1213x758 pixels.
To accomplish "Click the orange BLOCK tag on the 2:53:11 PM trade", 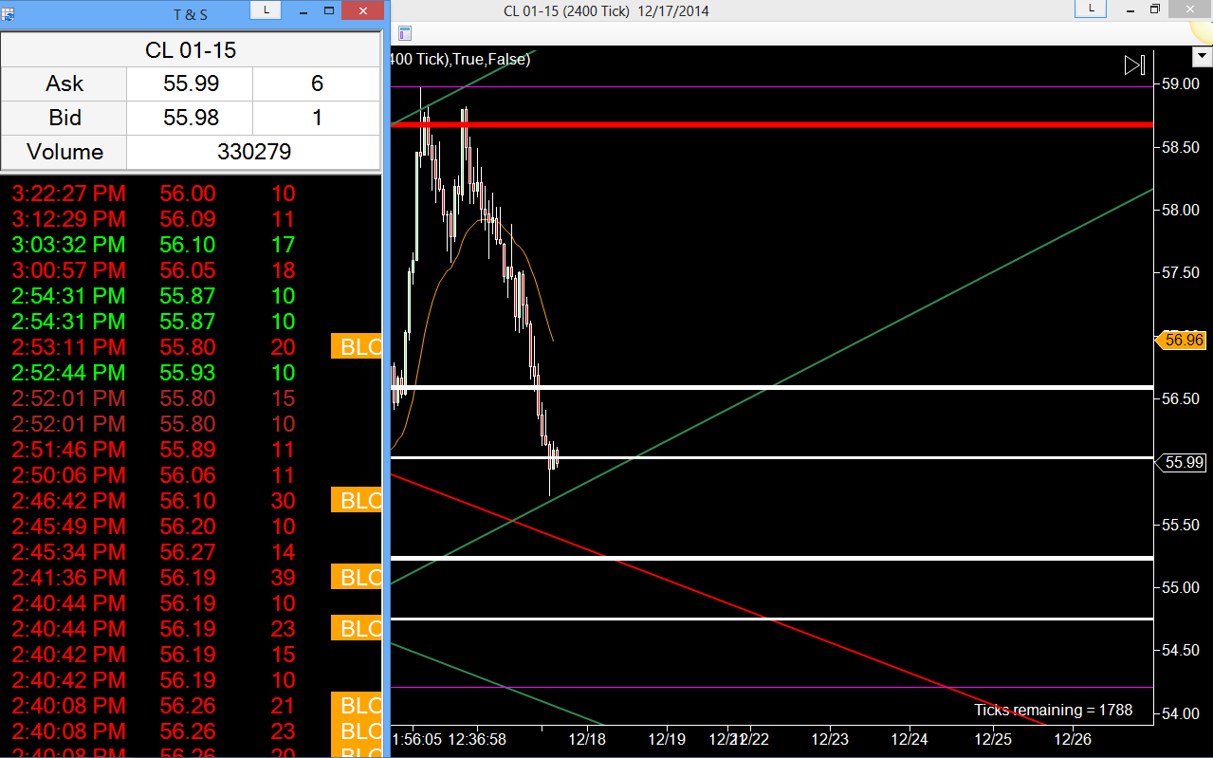I will click(x=356, y=347).
